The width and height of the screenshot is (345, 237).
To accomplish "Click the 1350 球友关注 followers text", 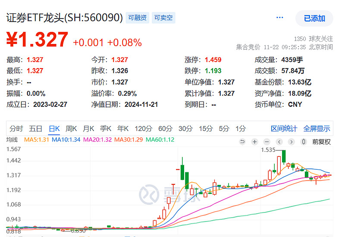I will 314,39.
